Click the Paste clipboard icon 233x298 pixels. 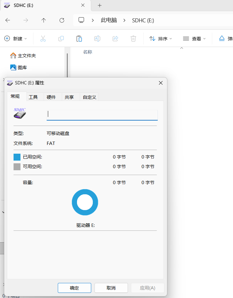(79, 39)
